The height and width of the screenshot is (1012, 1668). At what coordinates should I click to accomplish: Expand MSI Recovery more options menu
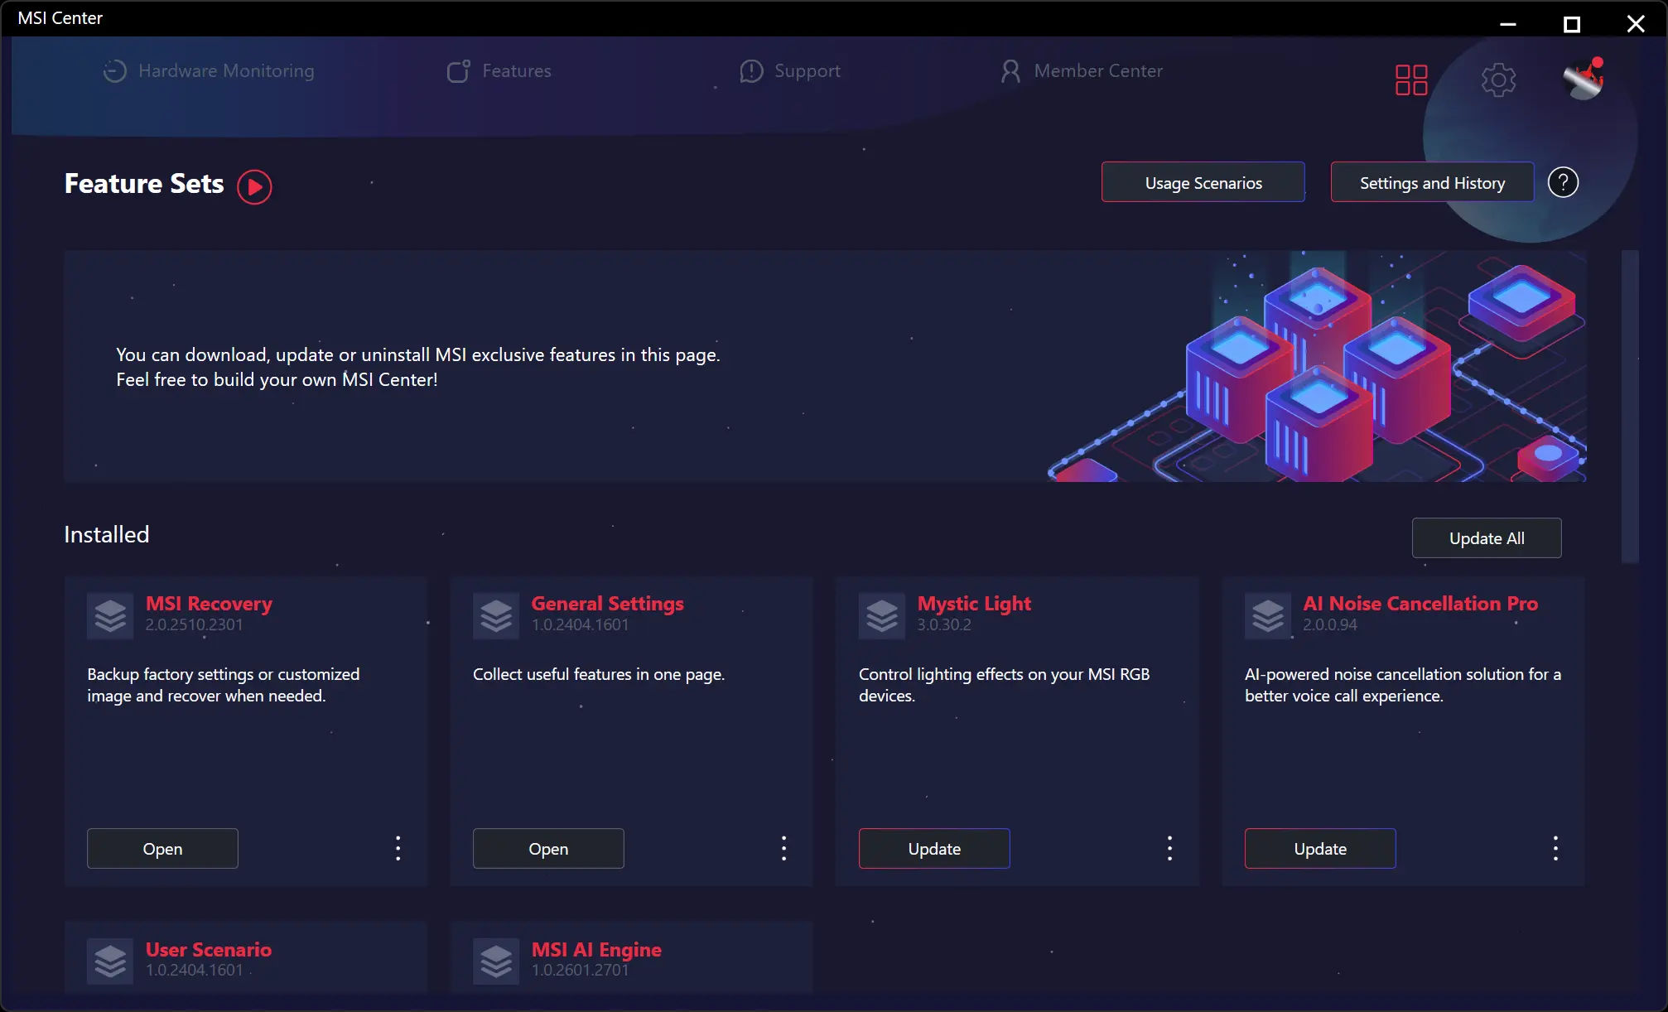pyautogui.click(x=398, y=848)
